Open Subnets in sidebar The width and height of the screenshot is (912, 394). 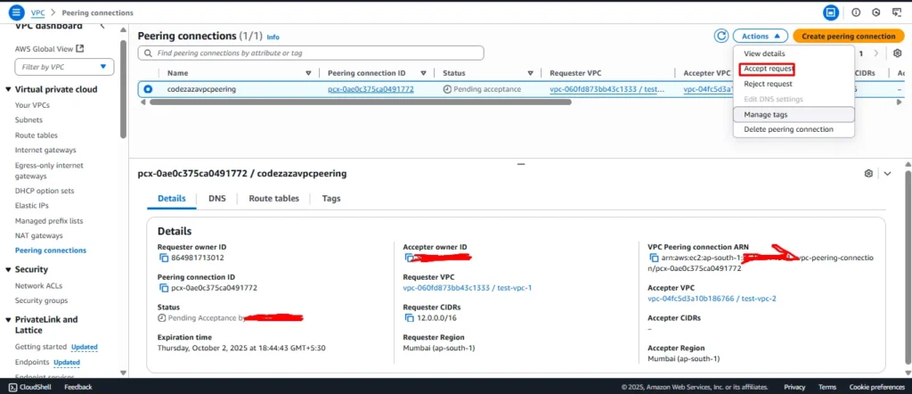[x=28, y=119]
